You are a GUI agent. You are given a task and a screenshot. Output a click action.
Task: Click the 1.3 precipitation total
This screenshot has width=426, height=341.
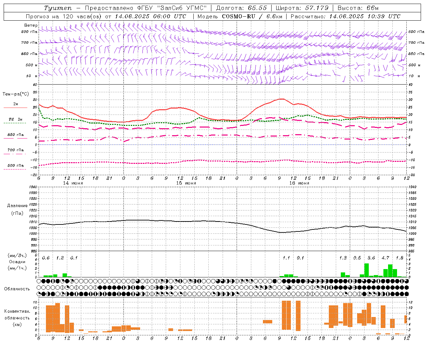click(343, 258)
